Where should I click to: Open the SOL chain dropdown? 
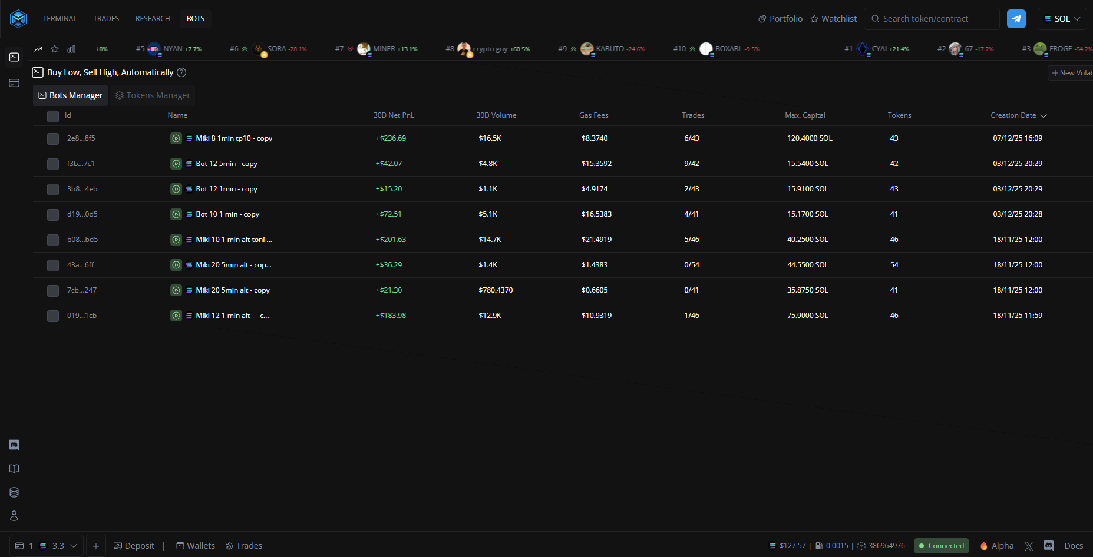click(1062, 19)
